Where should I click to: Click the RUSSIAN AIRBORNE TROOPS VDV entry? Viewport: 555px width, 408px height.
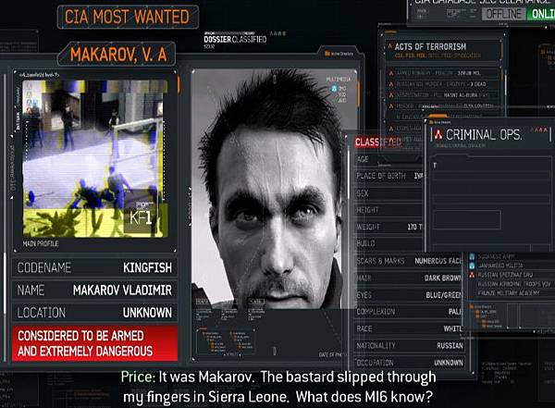(x=514, y=284)
